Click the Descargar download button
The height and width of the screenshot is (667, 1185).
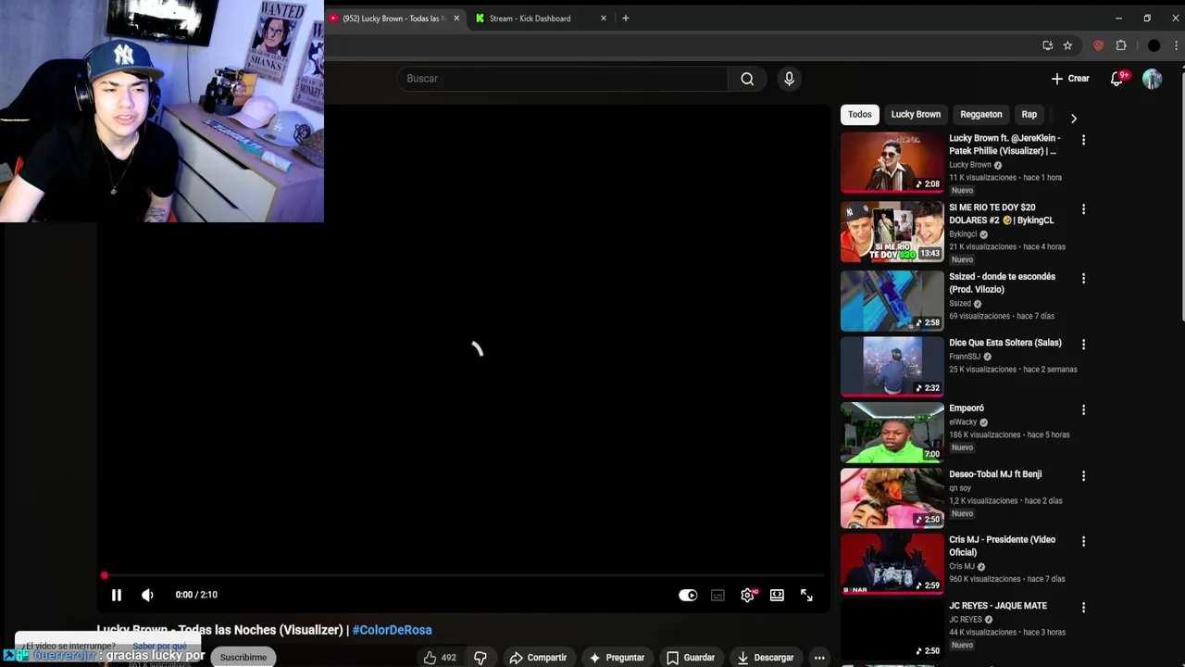tap(766, 658)
